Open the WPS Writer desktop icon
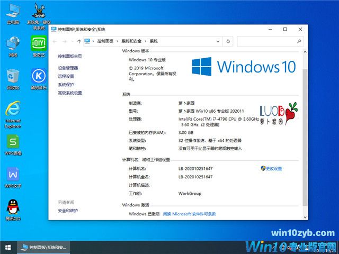Screen dimensions: 339x254 (x=13, y=178)
